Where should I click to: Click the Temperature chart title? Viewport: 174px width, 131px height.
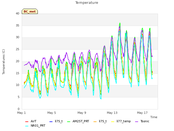pyautogui.click(x=87, y=3)
